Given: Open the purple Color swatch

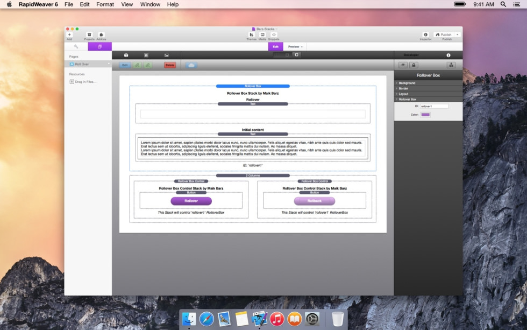Looking at the screenshot, I should click(x=425, y=115).
